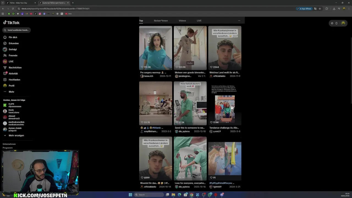Open the Instagram bookmark icon
Screen dimensions: 352x198
[40, 14]
